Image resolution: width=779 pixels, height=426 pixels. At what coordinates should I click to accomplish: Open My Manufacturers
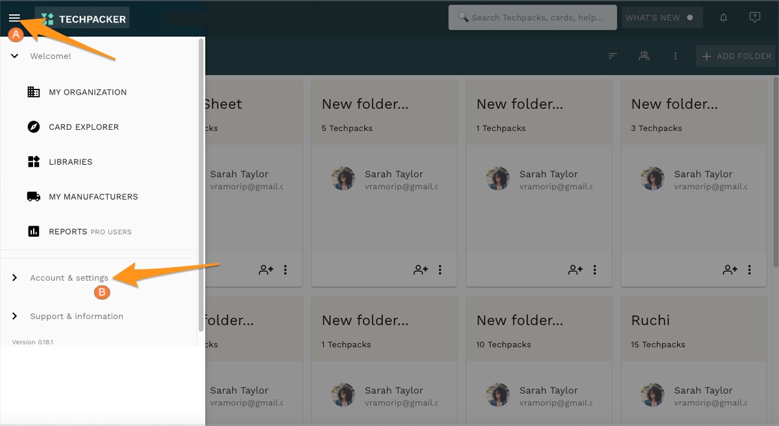tap(93, 196)
